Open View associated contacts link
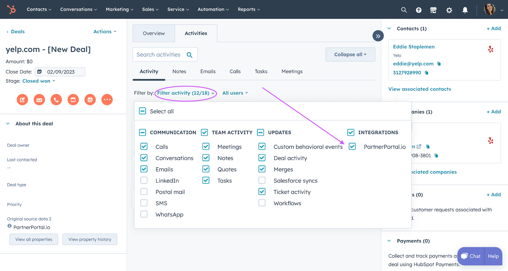Viewport: 508px width, 271px height. [x=420, y=89]
